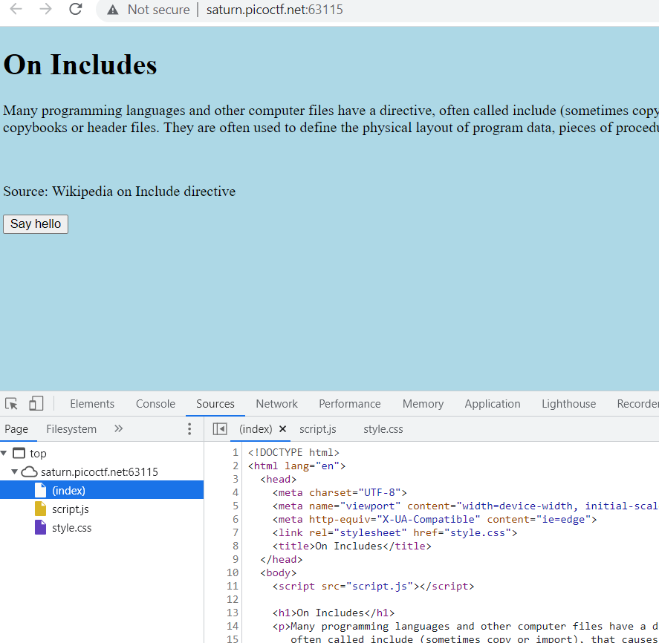Screen dimensions: 659x643
Task: Switch to the Performance tab
Action: pyautogui.click(x=350, y=404)
